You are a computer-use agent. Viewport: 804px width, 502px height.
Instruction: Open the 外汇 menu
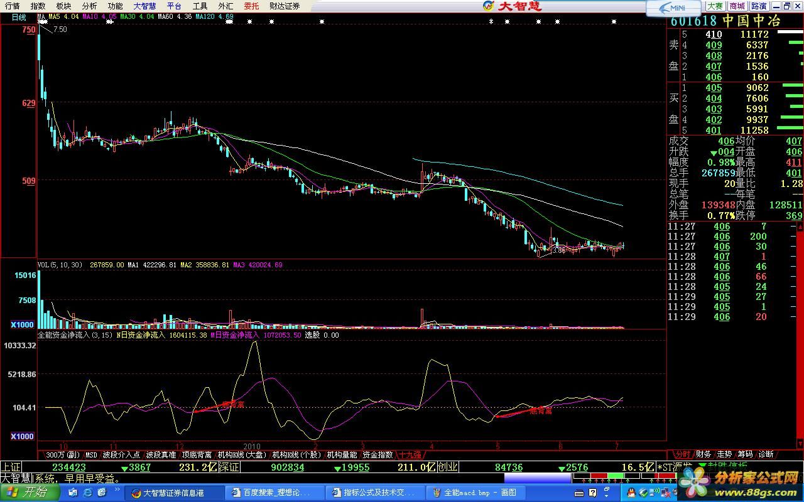pyautogui.click(x=225, y=6)
